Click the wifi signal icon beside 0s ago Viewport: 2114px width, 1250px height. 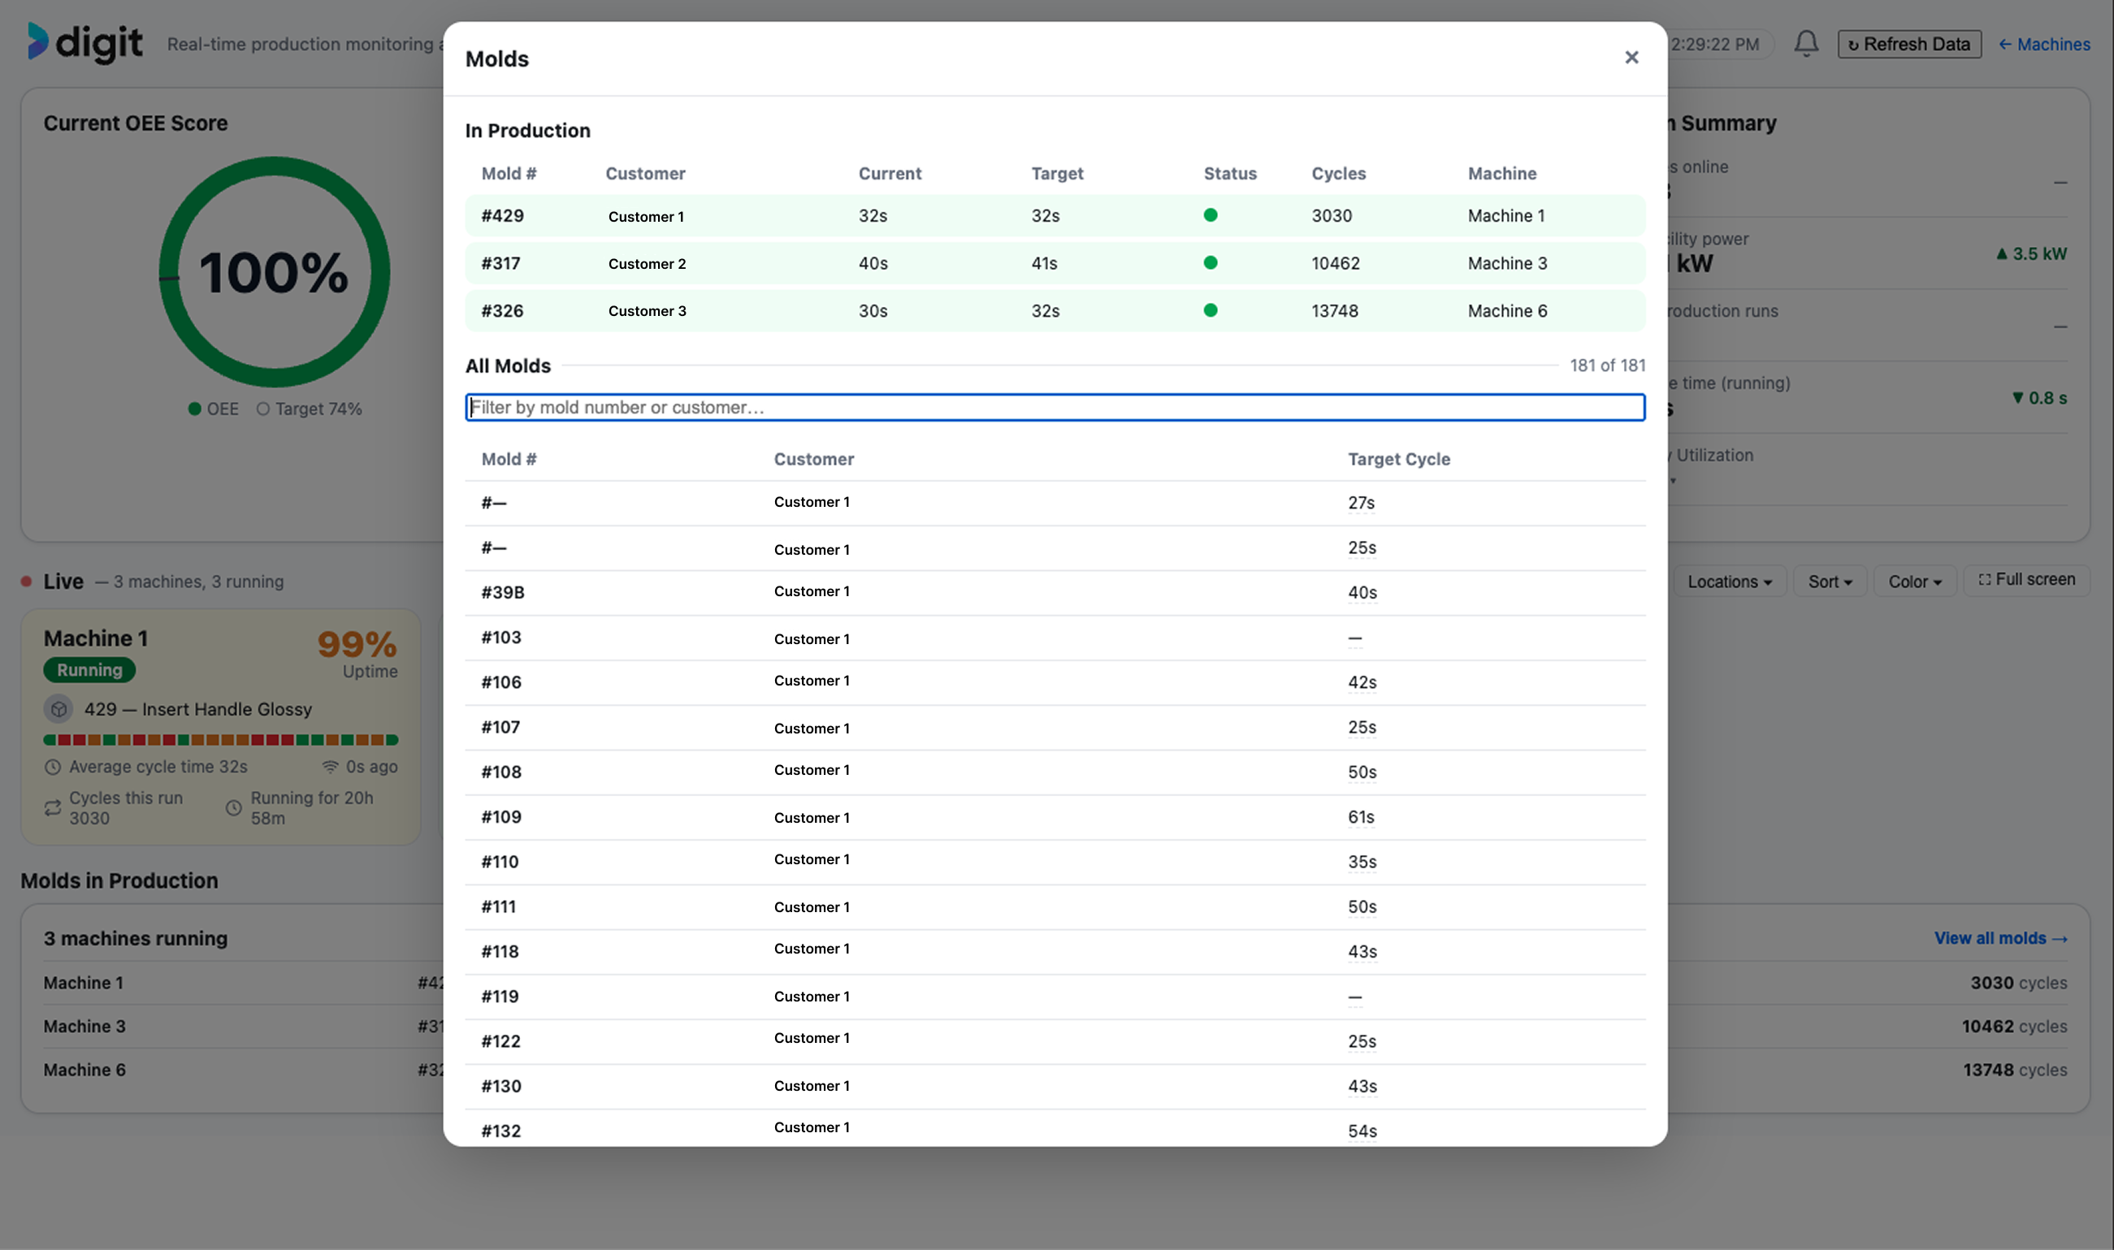[x=329, y=768]
